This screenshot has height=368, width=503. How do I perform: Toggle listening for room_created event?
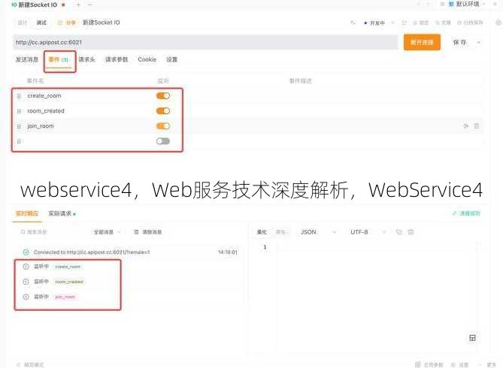pyautogui.click(x=163, y=111)
